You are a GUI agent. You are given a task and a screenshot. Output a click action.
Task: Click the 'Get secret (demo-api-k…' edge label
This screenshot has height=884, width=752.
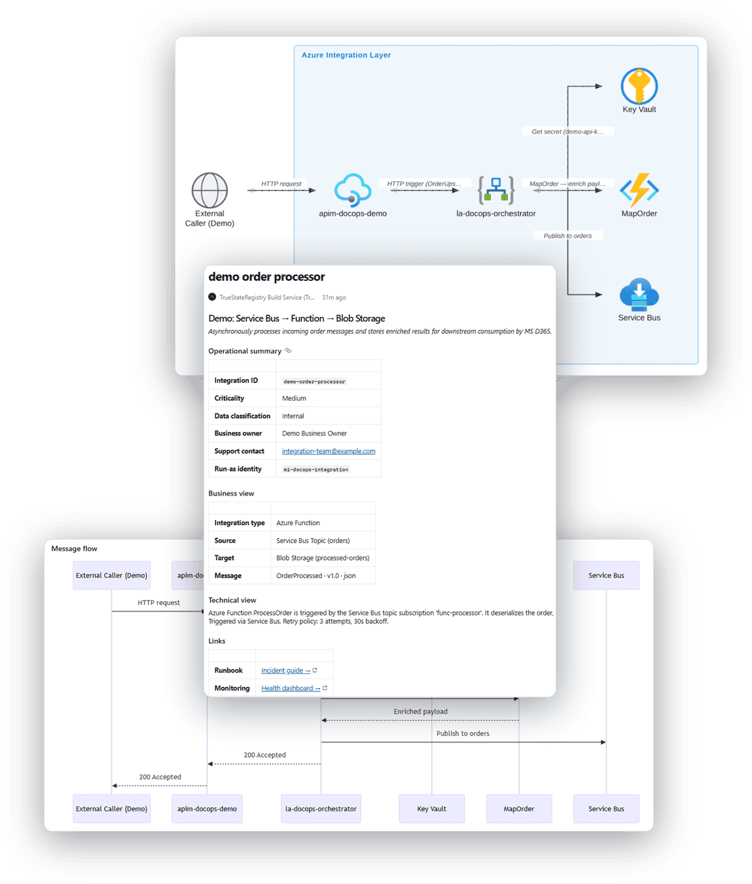(567, 132)
